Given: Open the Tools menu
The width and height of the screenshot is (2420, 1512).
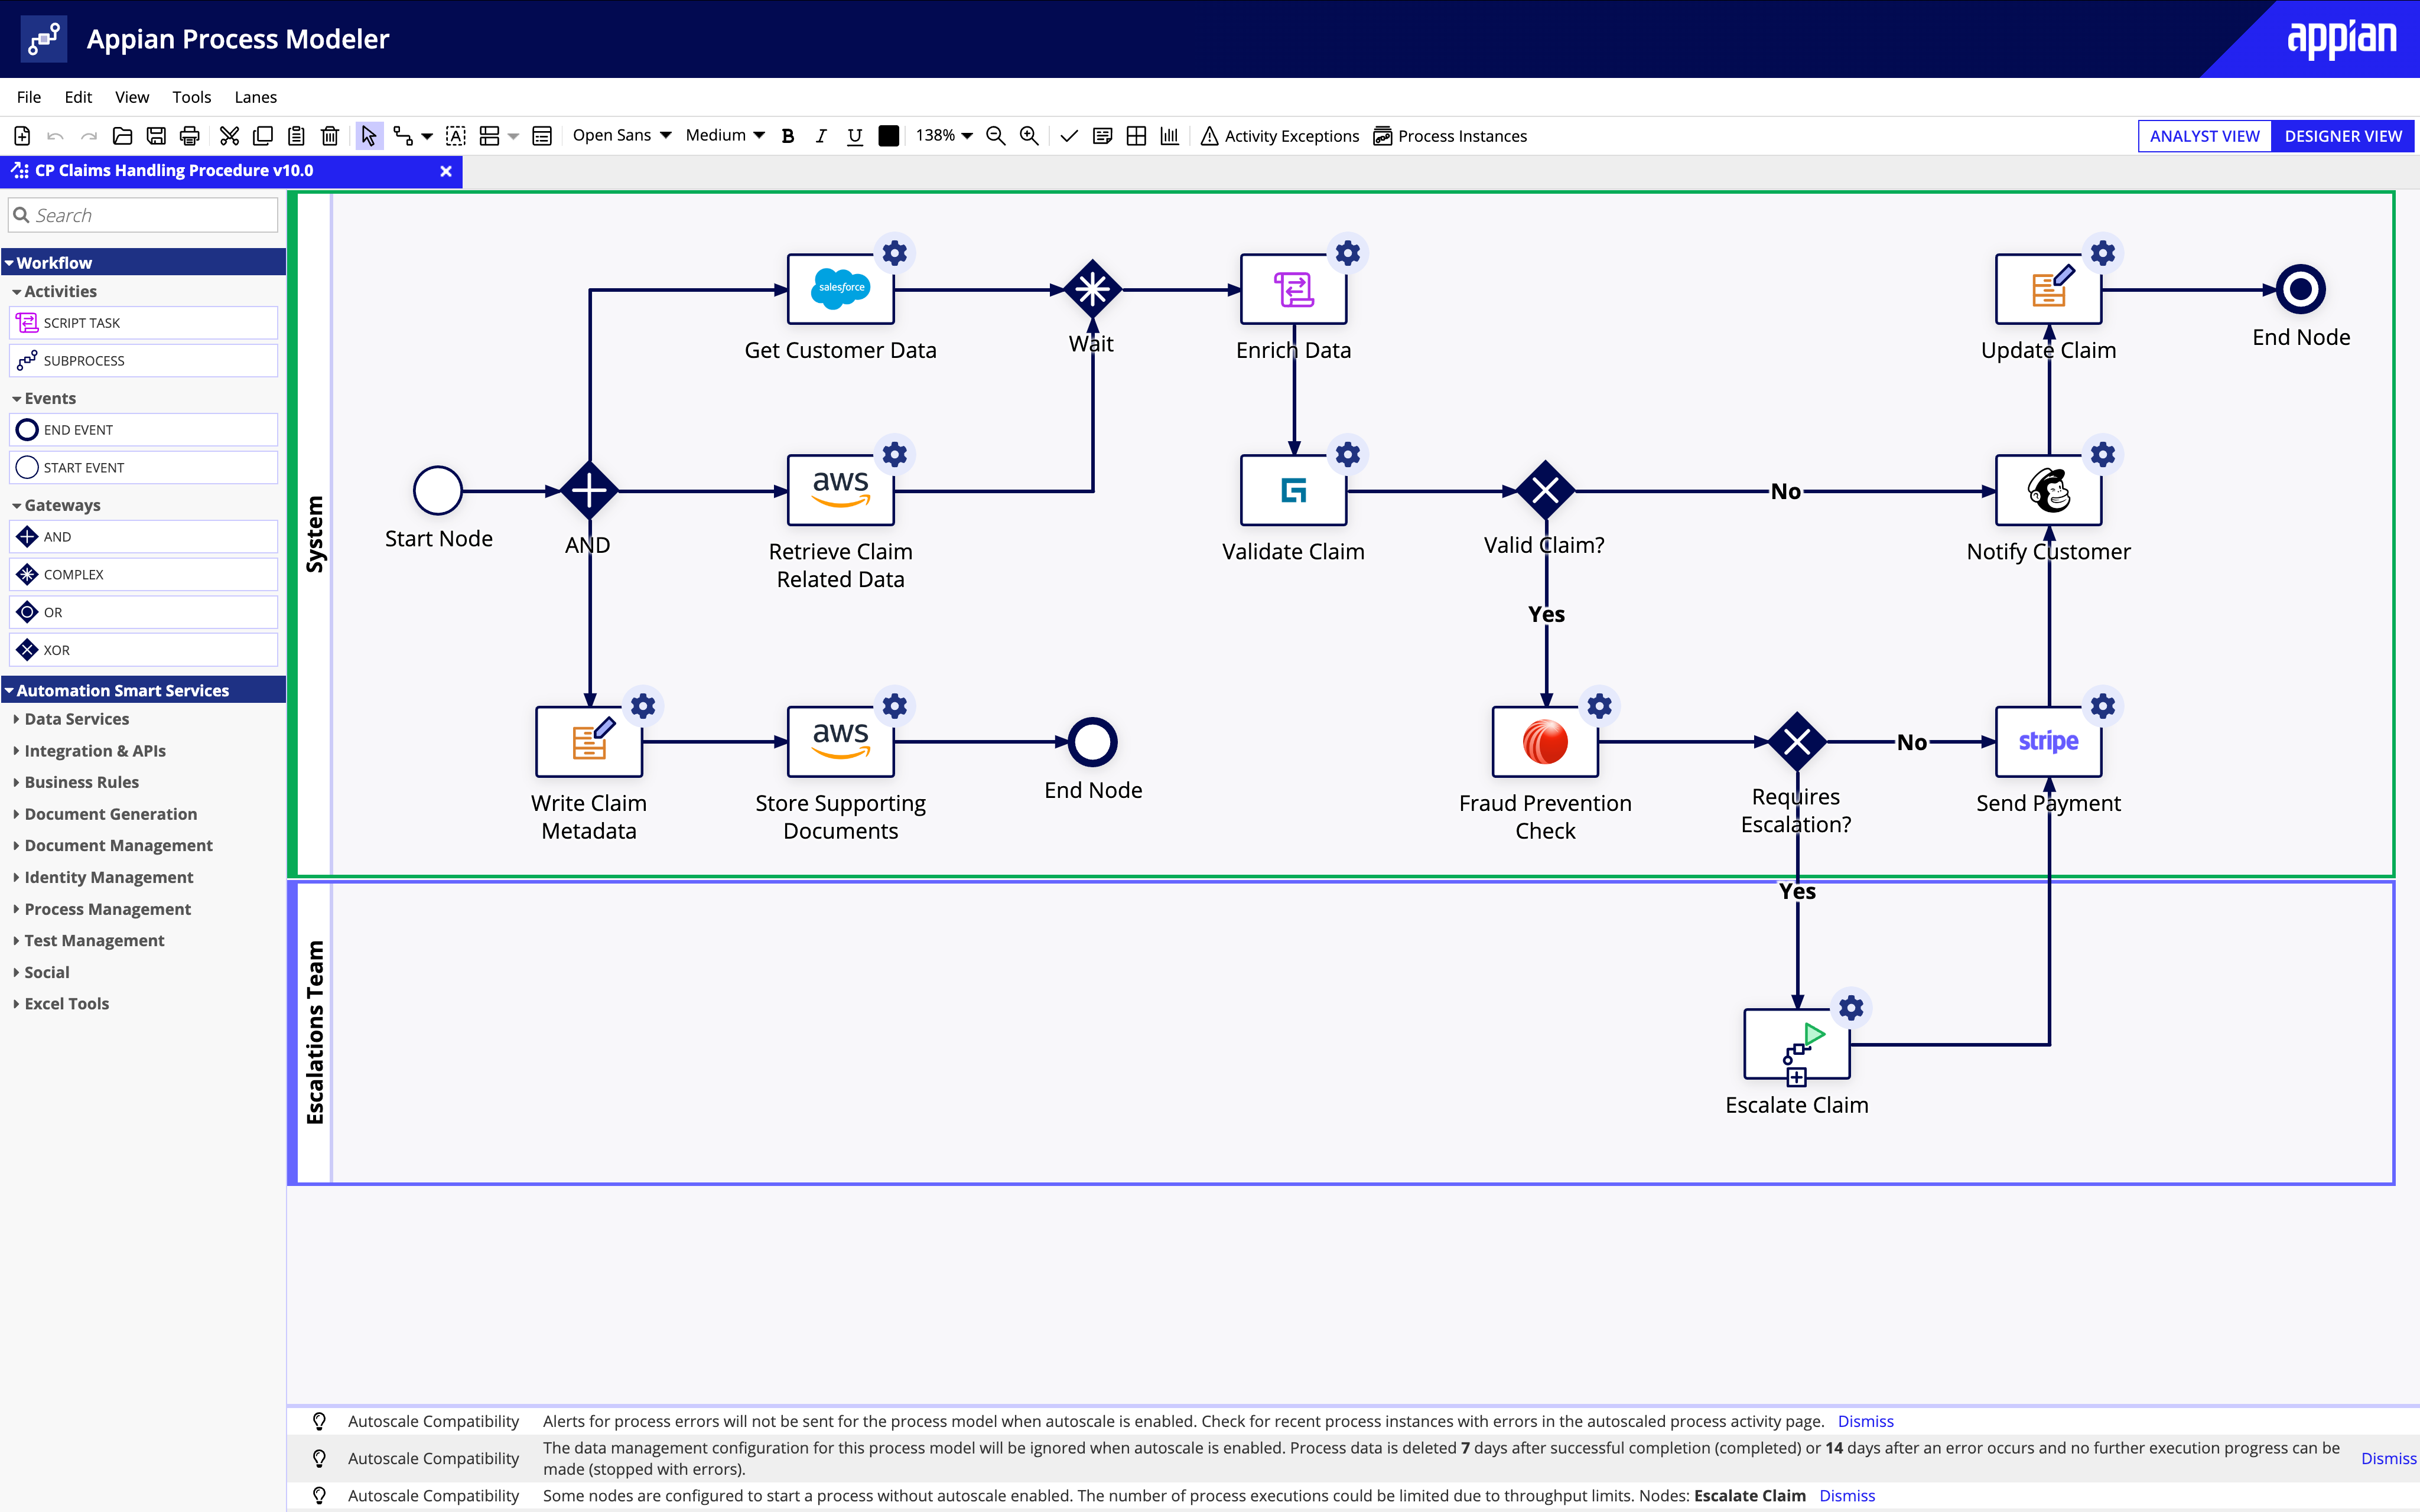Looking at the screenshot, I should pyautogui.click(x=191, y=97).
